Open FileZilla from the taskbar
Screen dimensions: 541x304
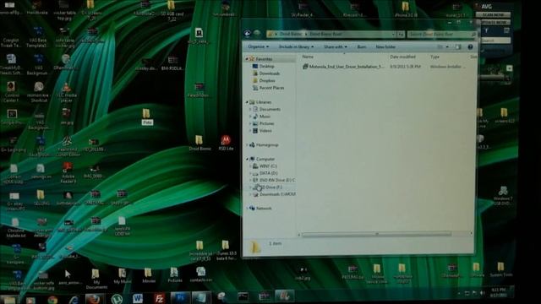point(159,298)
